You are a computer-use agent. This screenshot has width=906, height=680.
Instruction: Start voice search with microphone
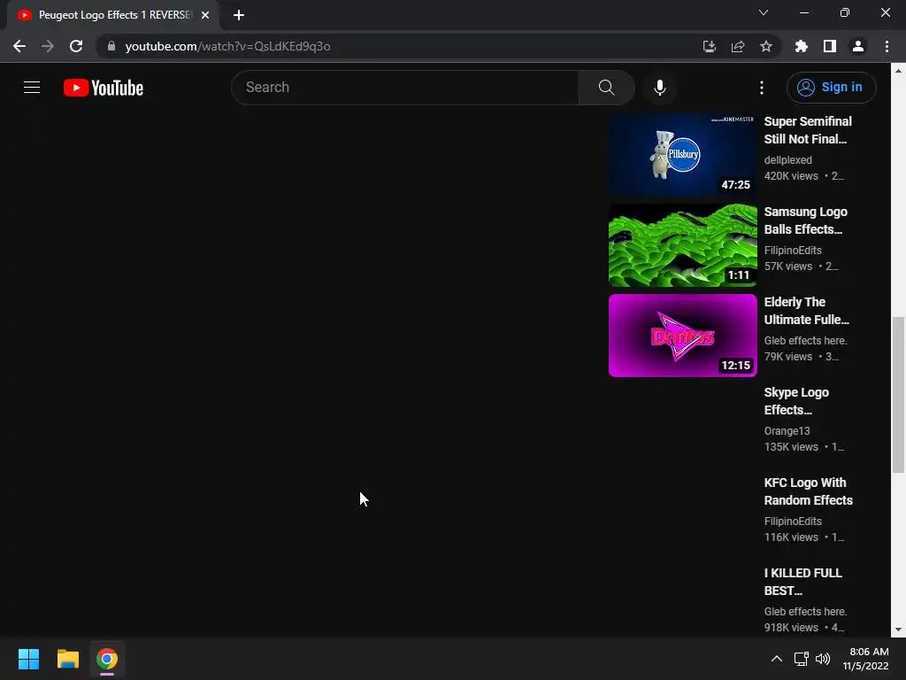(x=660, y=88)
